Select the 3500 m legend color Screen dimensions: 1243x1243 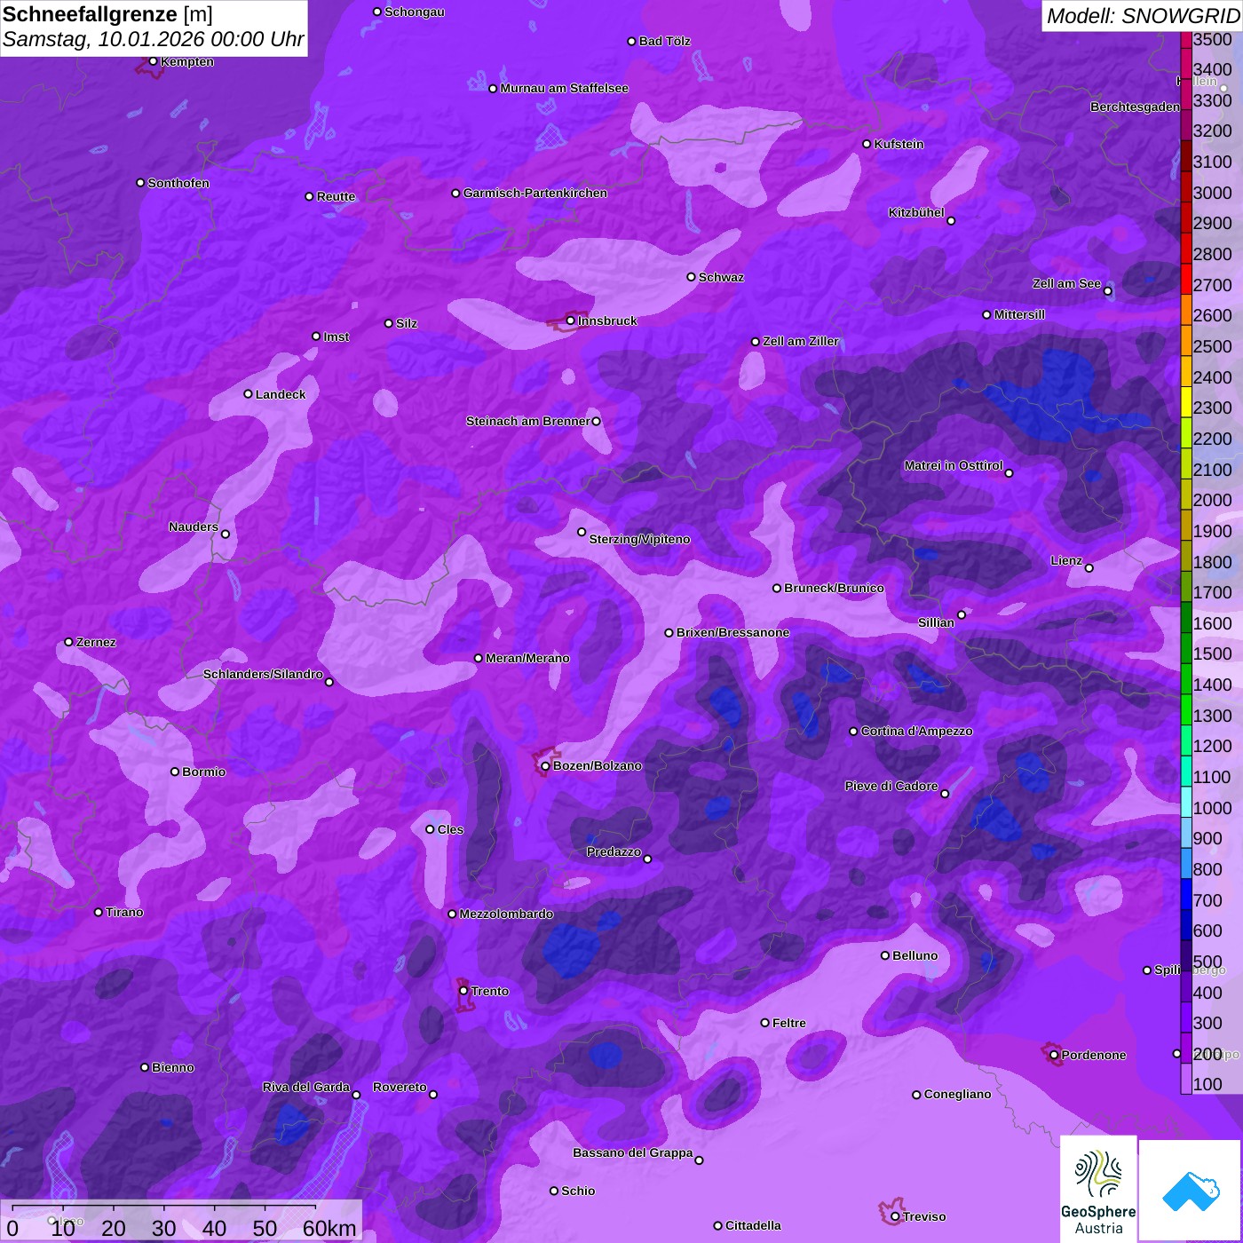point(1186,39)
